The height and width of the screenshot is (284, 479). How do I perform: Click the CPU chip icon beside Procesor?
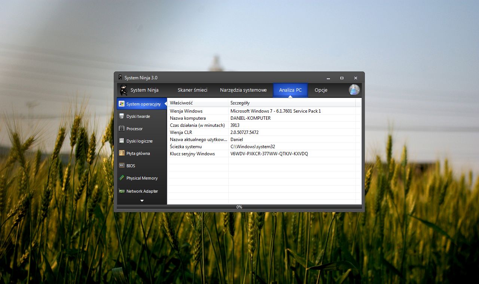pyautogui.click(x=122, y=128)
